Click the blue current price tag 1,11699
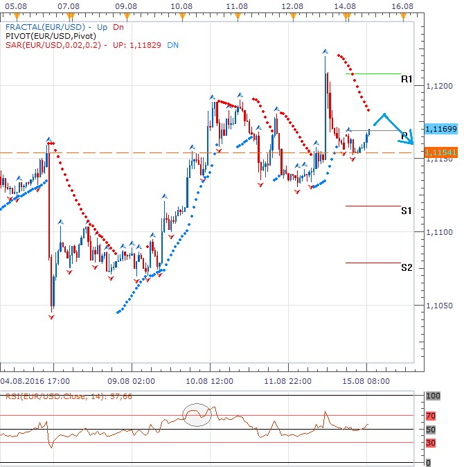This screenshot has height=467, width=464. point(440,129)
